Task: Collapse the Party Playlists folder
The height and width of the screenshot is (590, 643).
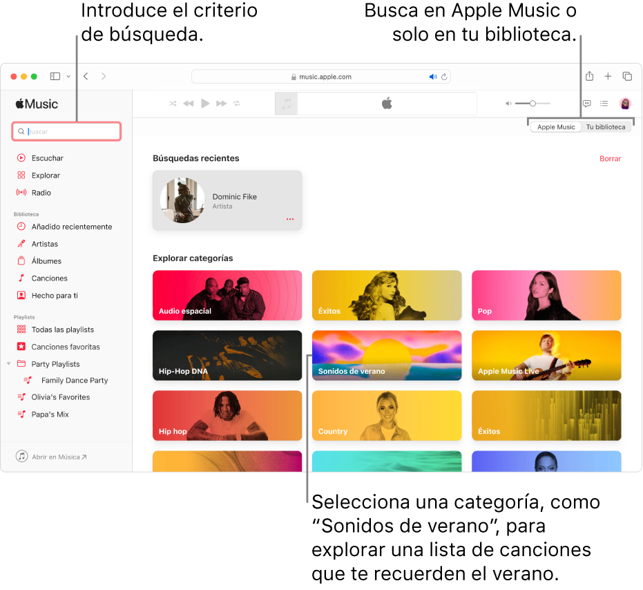Action: 8,363
